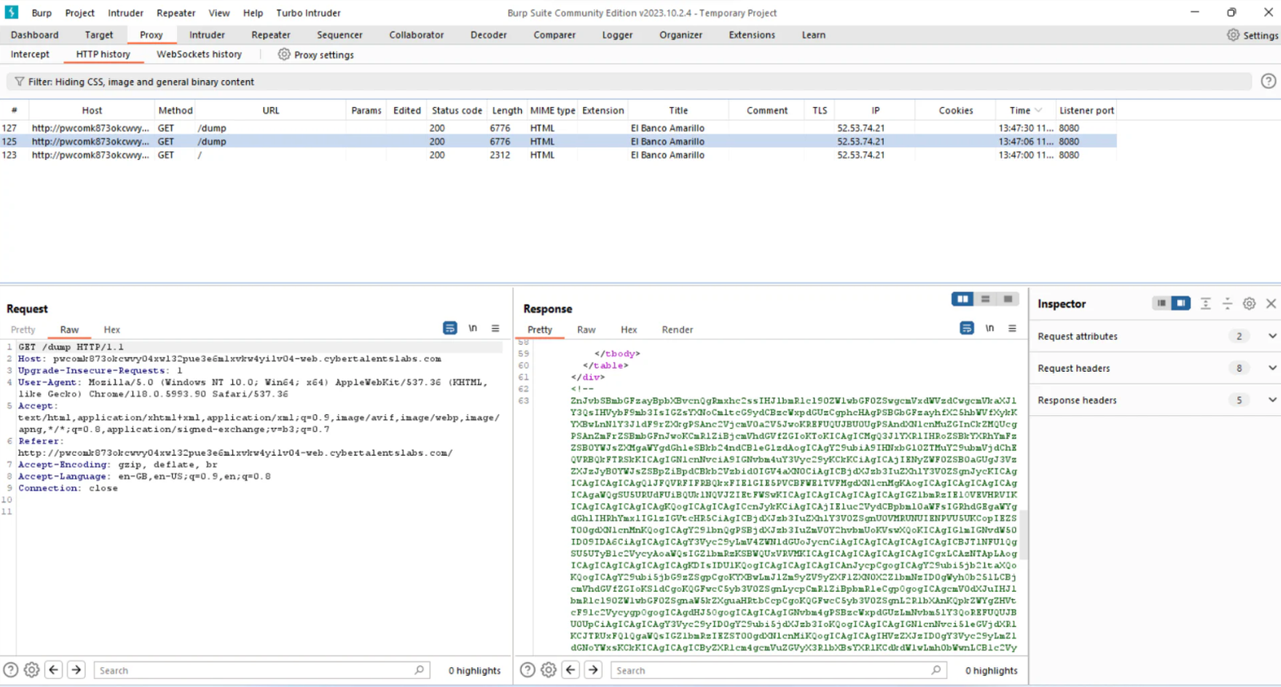Open Inspector settings gear icon
This screenshot has height=687, width=1281.
pyautogui.click(x=1249, y=304)
